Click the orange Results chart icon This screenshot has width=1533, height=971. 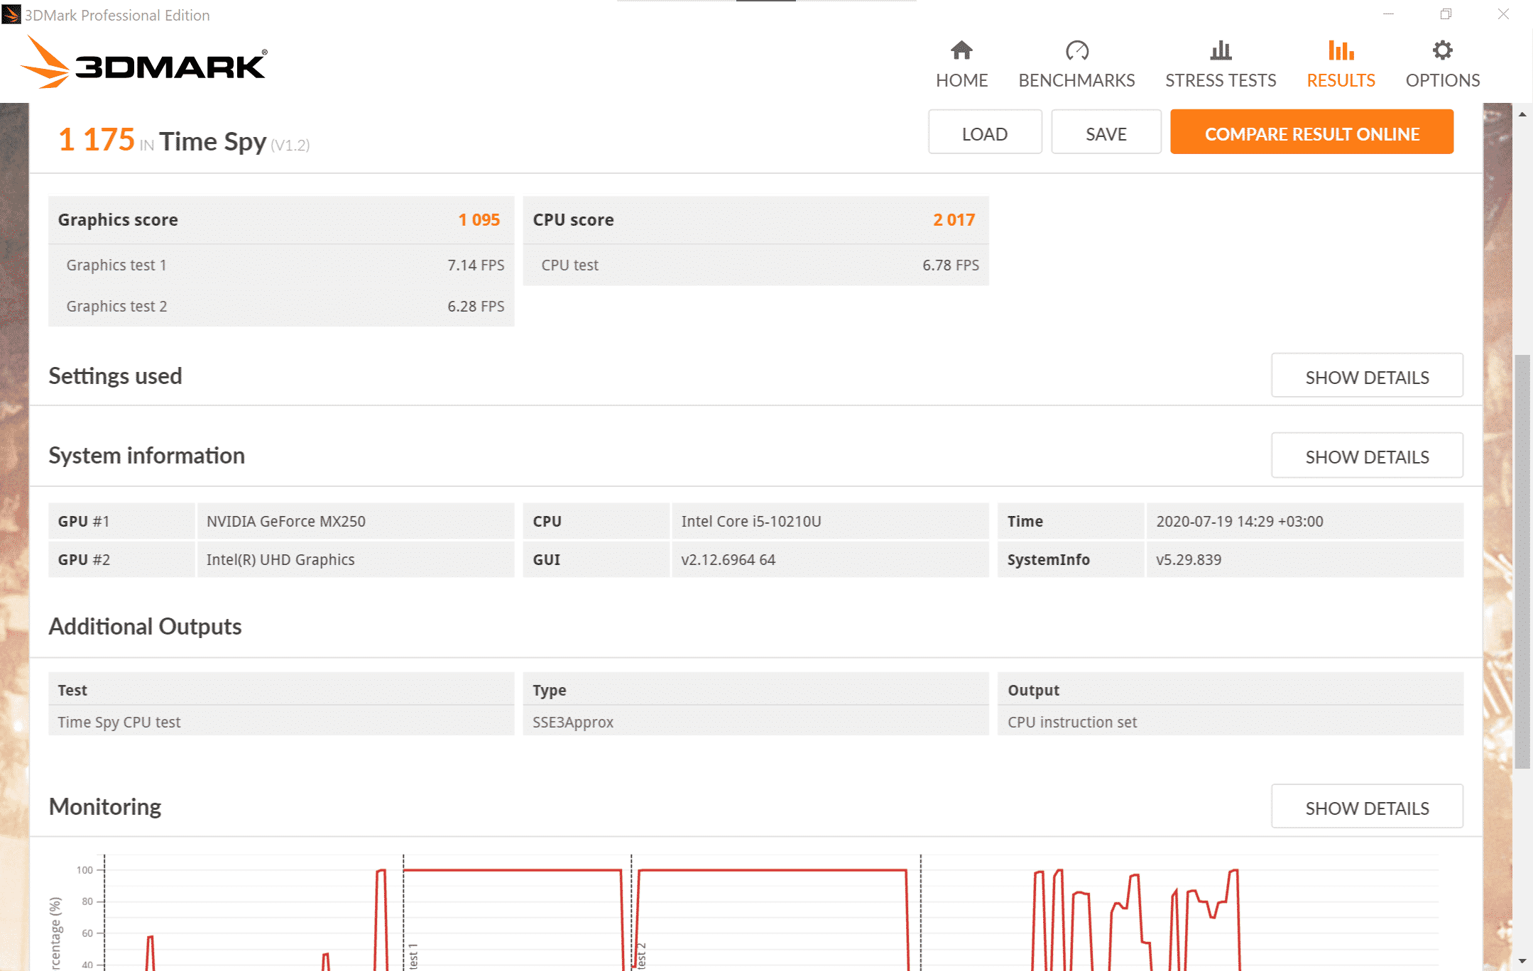1341,50
